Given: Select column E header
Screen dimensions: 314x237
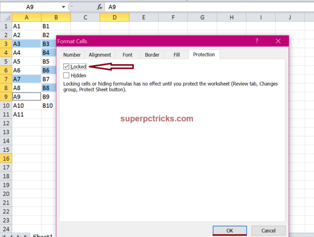Looking at the screenshot, I should point(144,18).
